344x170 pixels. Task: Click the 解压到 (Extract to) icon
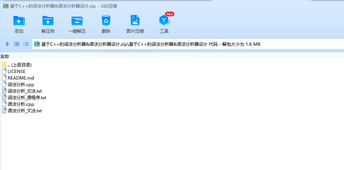click(x=48, y=21)
